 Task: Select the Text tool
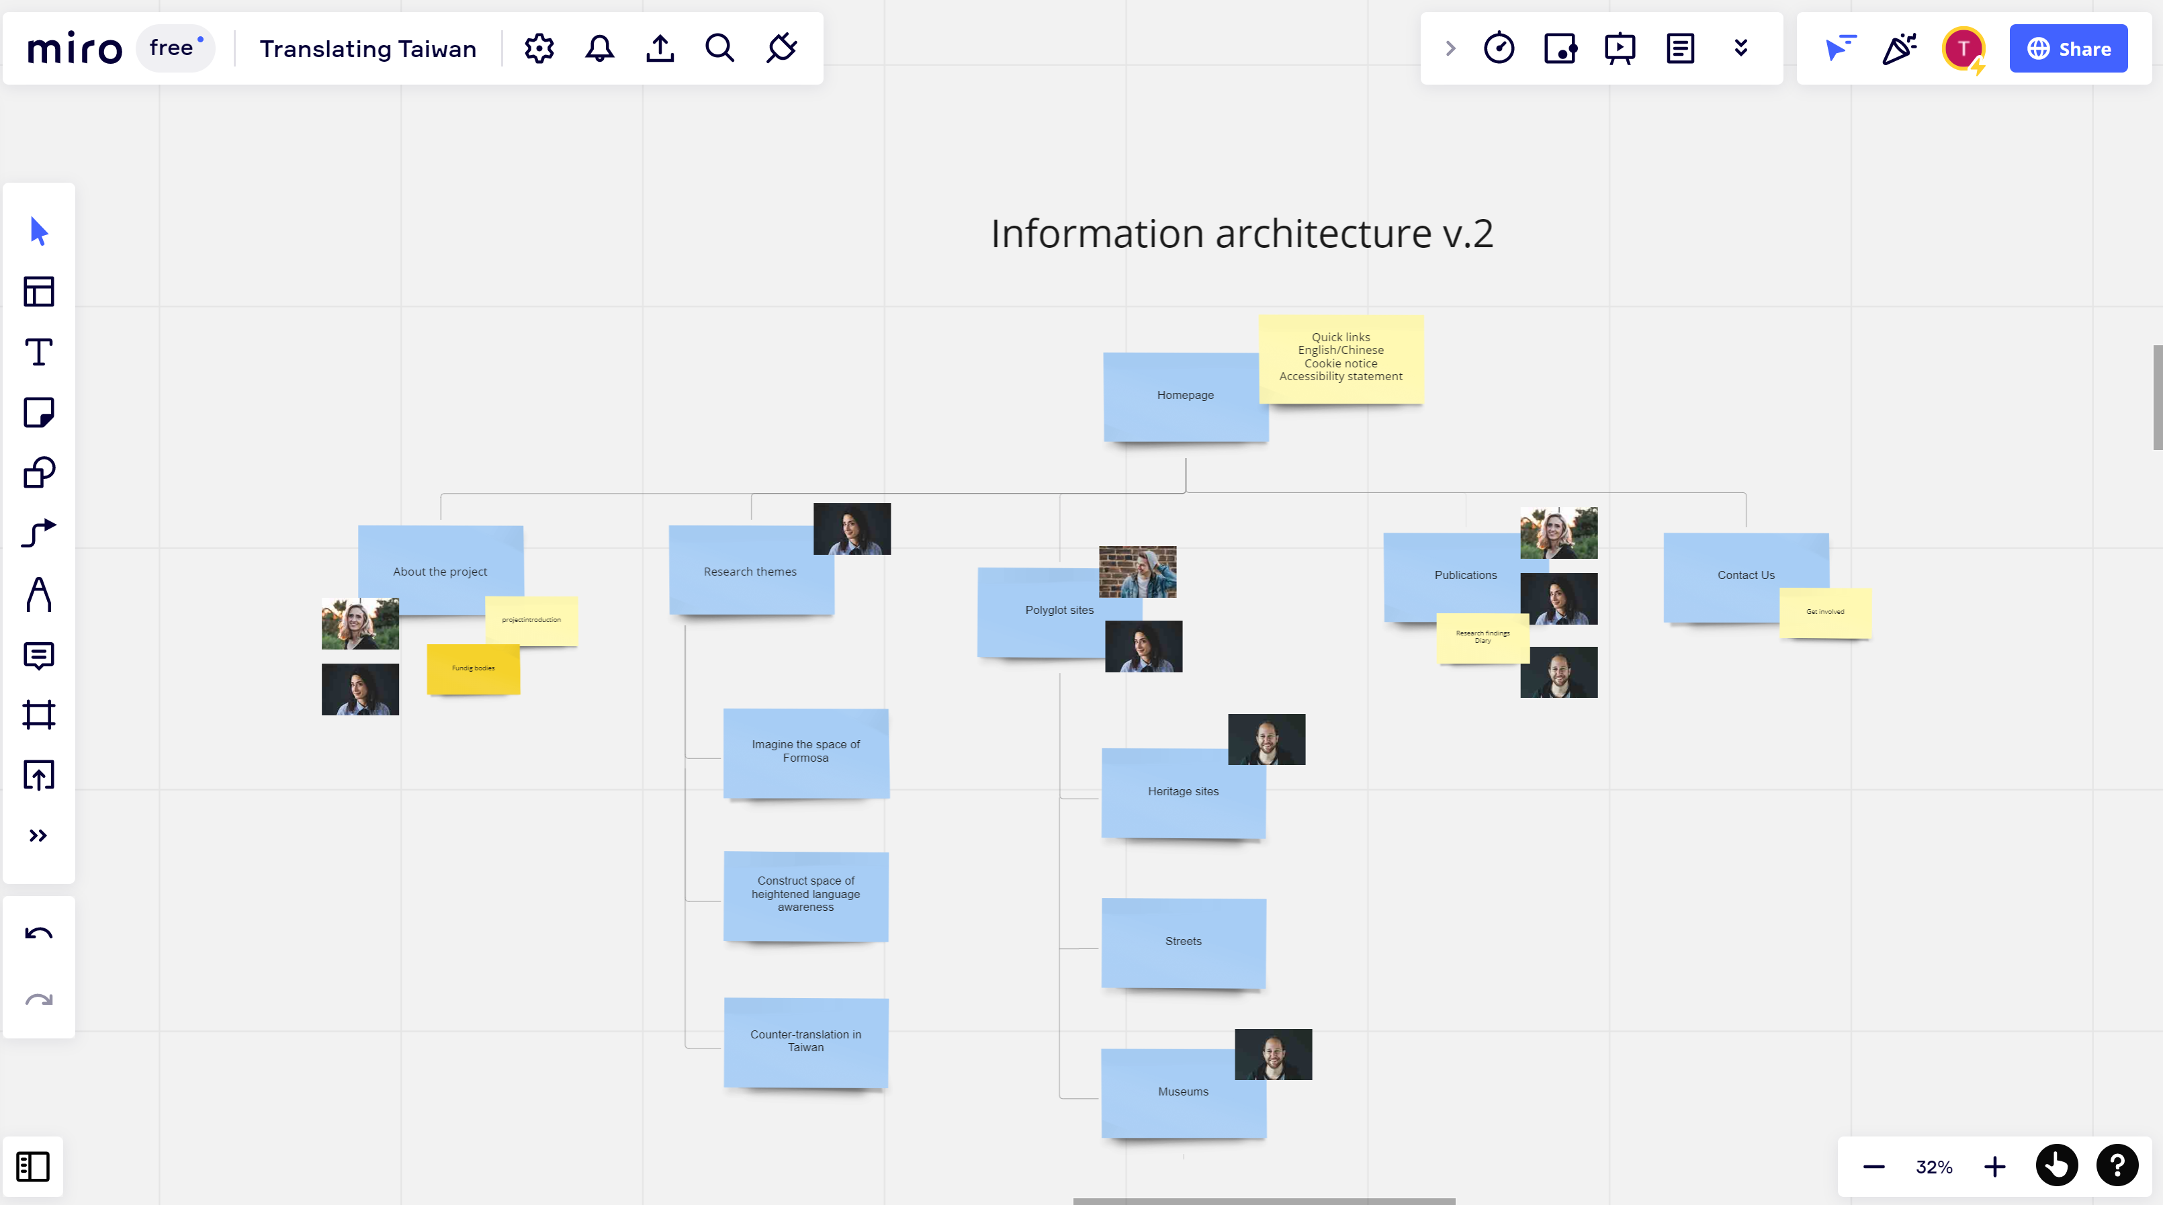pyautogui.click(x=39, y=352)
